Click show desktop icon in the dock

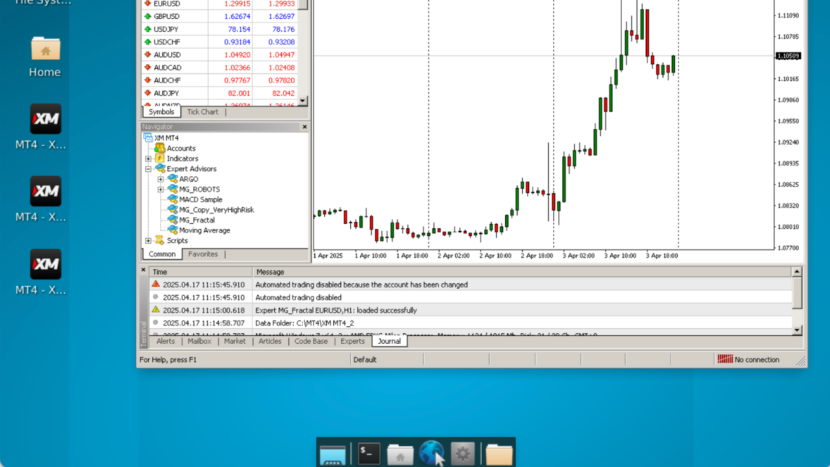(333, 455)
